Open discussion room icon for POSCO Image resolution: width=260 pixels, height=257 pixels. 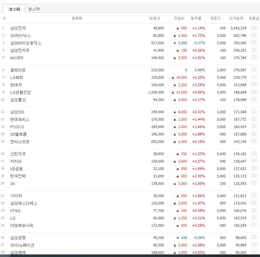pyautogui.click(x=254, y=127)
